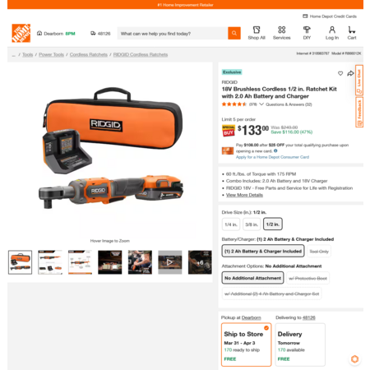Play the product video thumbnail

170,262
